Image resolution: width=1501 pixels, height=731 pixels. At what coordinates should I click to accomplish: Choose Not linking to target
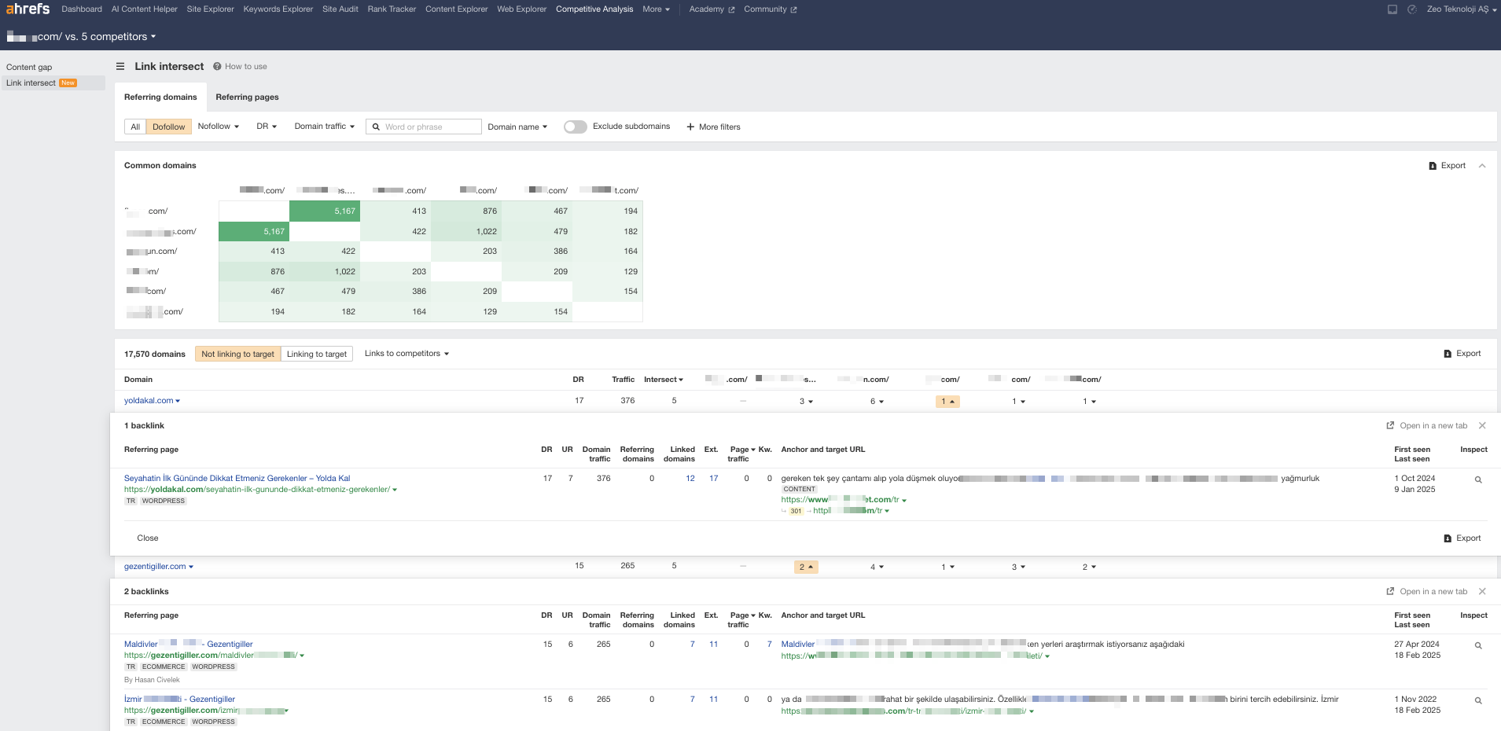238,354
